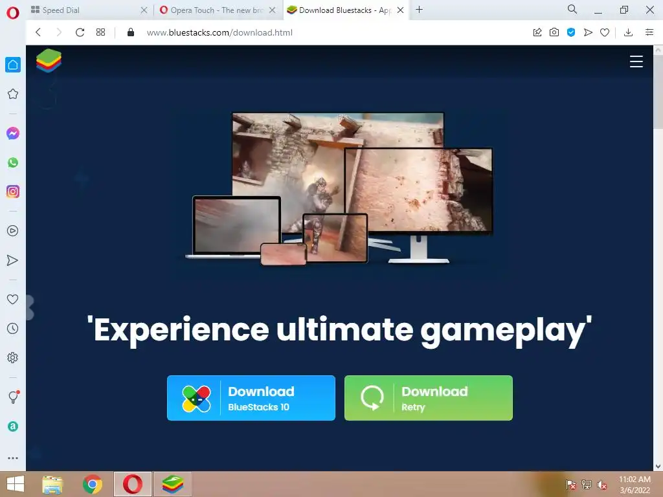663x497 pixels.
Task: Open sidebar three-dots setup menu
Action: click(x=13, y=458)
